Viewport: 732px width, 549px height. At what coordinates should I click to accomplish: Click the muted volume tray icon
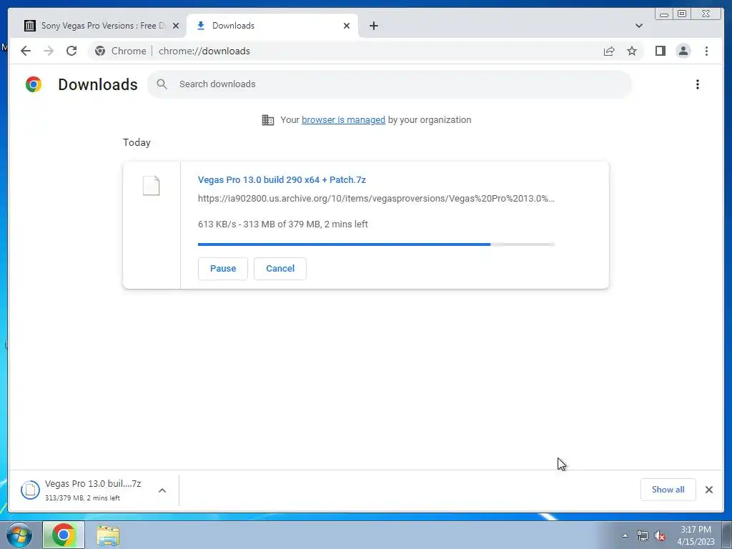[660, 535]
